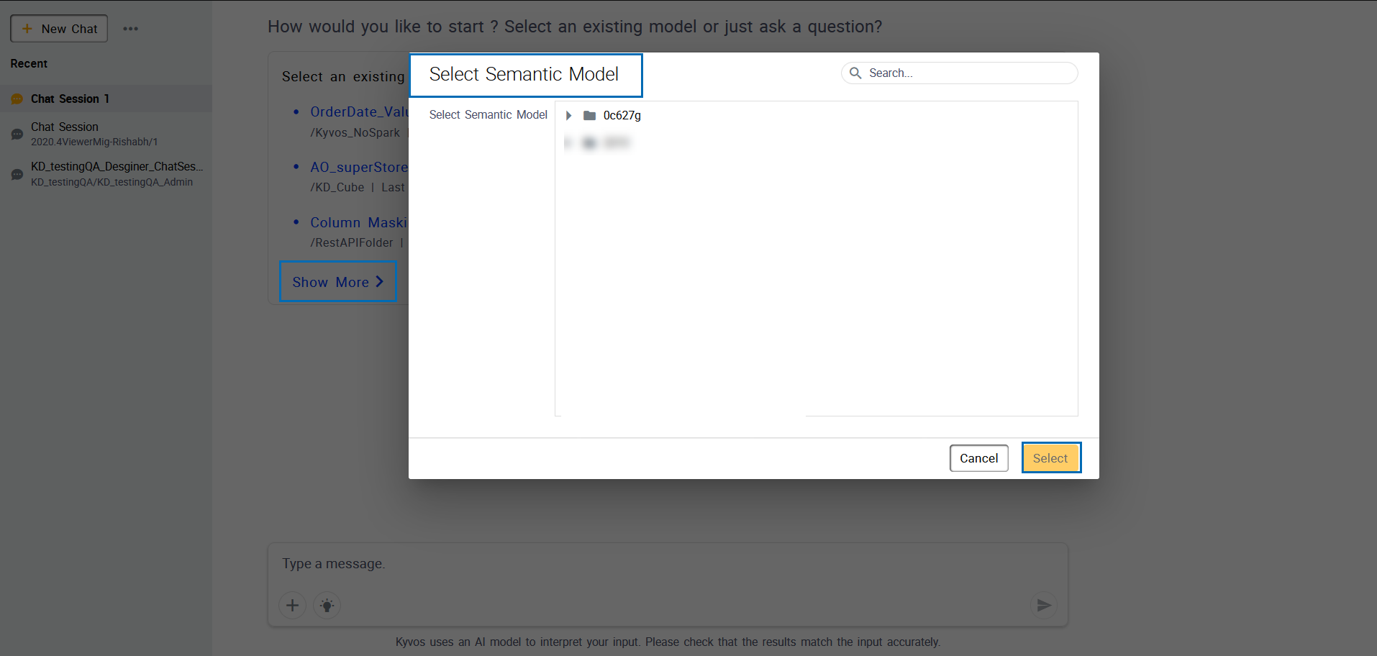Click the Chat Session 1 chat bubble icon

pos(17,99)
